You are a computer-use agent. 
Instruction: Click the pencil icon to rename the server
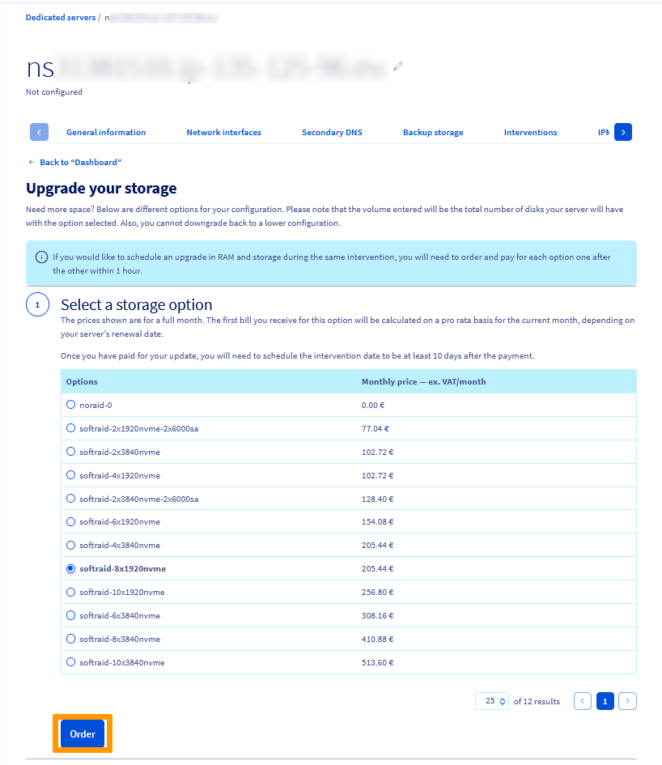(397, 66)
